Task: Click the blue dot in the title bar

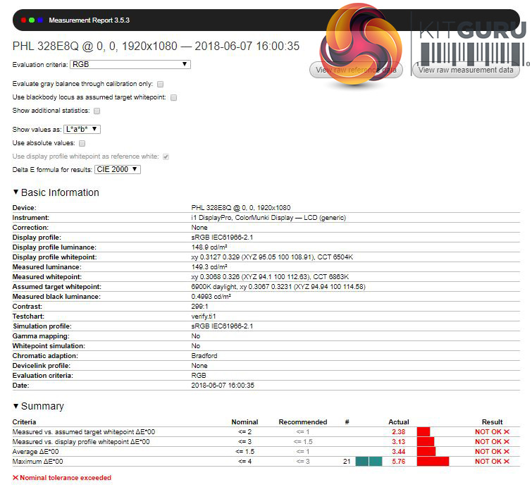Action: pos(40,20)
